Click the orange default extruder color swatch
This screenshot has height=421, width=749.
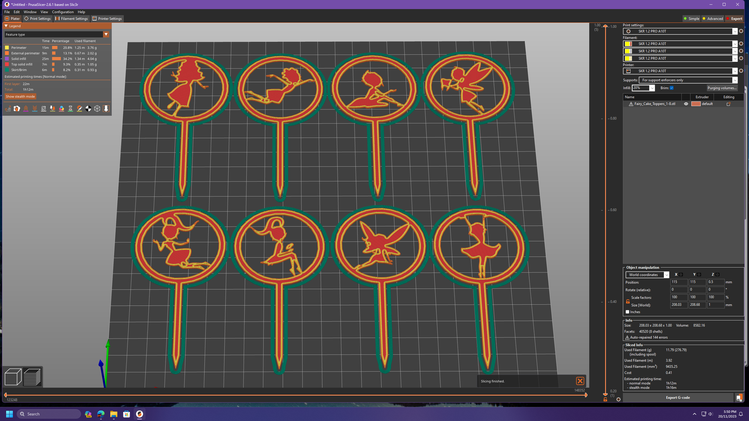click(x=696, y=103)
